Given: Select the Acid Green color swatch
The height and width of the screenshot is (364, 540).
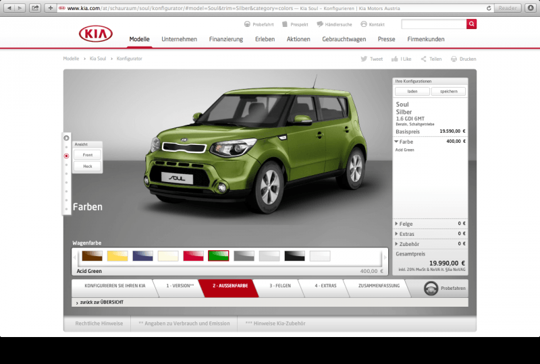Looking at the screenshot, I should coord(218,255).
